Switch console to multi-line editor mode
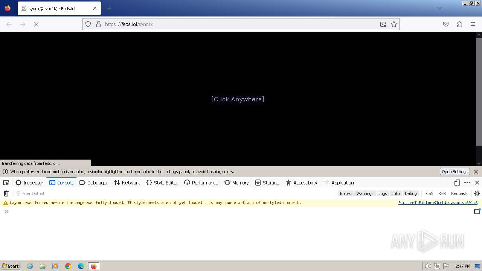This screenshot has width=482, height=271. pyautogui.click(x=477, y=212)
